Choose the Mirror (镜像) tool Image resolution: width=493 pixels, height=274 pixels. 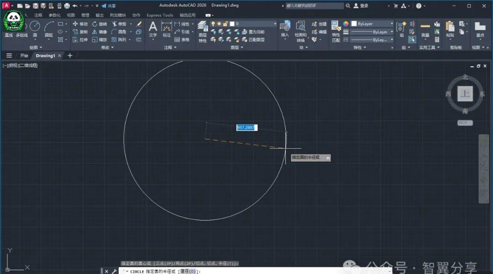click(99, 32)
